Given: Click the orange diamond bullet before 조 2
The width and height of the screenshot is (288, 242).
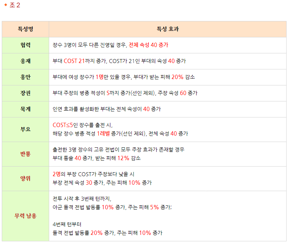Looking at the screenshot, I should pyautogui.click(x=6, y=5).
